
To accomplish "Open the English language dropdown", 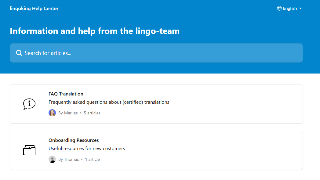I will [289, 9].
